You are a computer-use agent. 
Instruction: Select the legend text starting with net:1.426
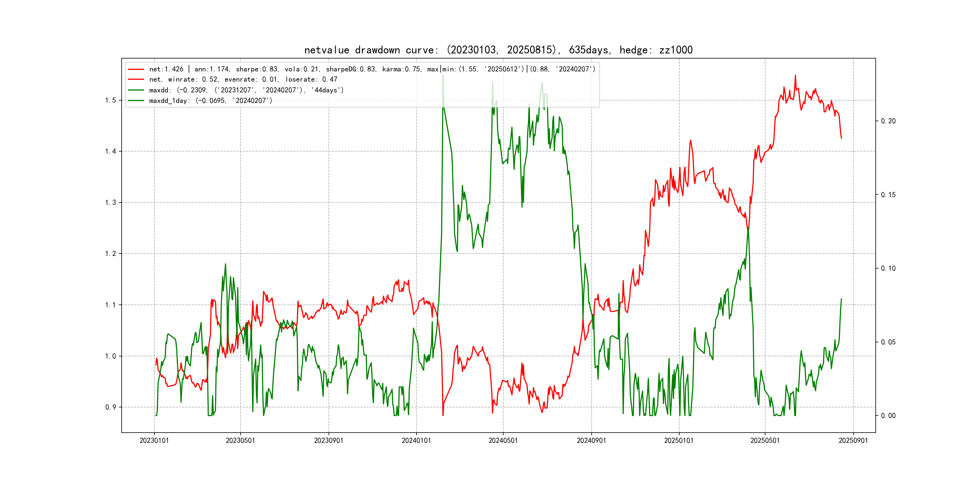(x=372, y=69)
